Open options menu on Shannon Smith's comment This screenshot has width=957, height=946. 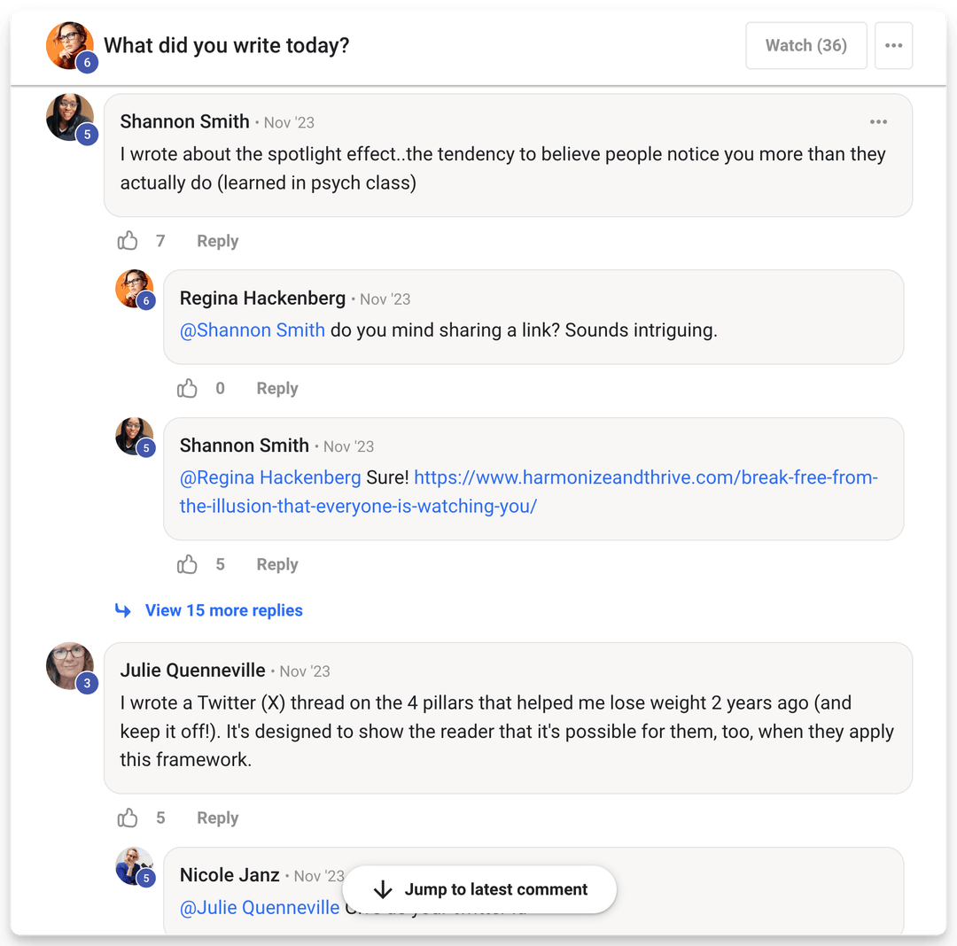[878, 122]
